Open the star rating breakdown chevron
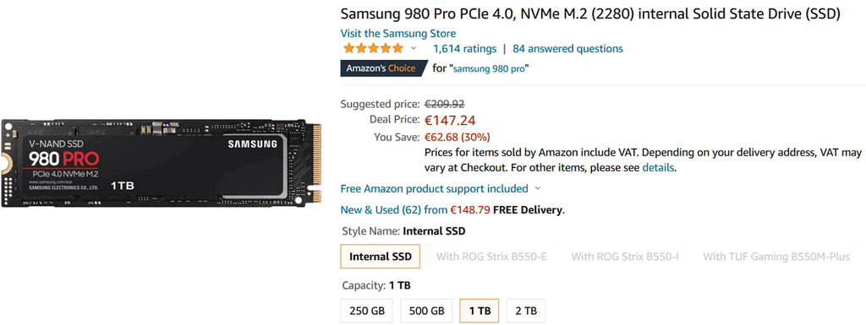 pyautogui.click(x=414, y=48)
